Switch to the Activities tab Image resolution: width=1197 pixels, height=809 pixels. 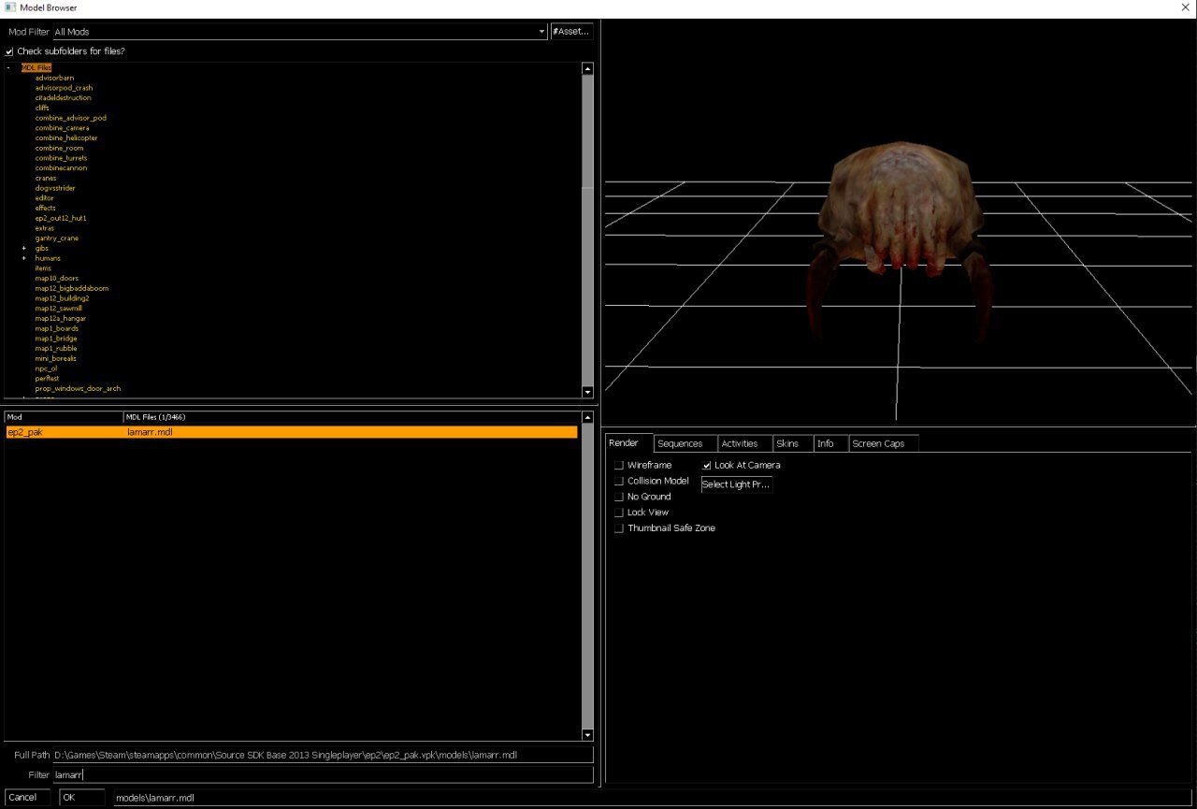pyautogui.click(x=744, y=443)
